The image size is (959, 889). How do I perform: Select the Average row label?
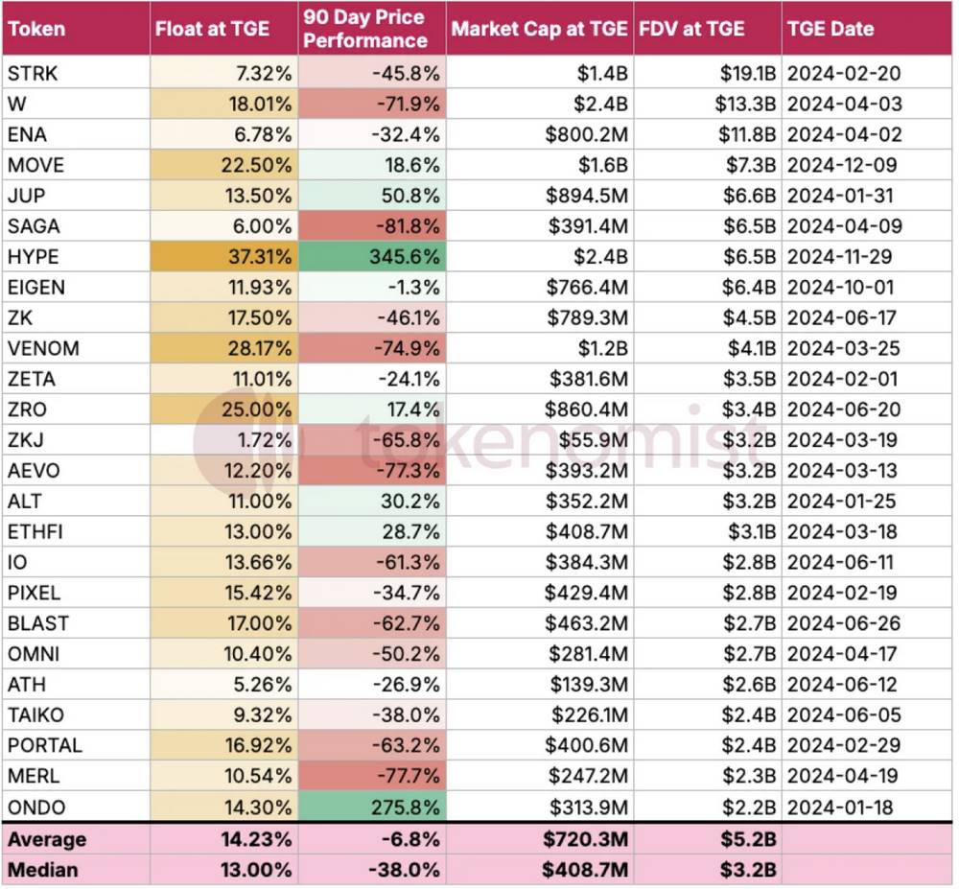pos(47,839)
